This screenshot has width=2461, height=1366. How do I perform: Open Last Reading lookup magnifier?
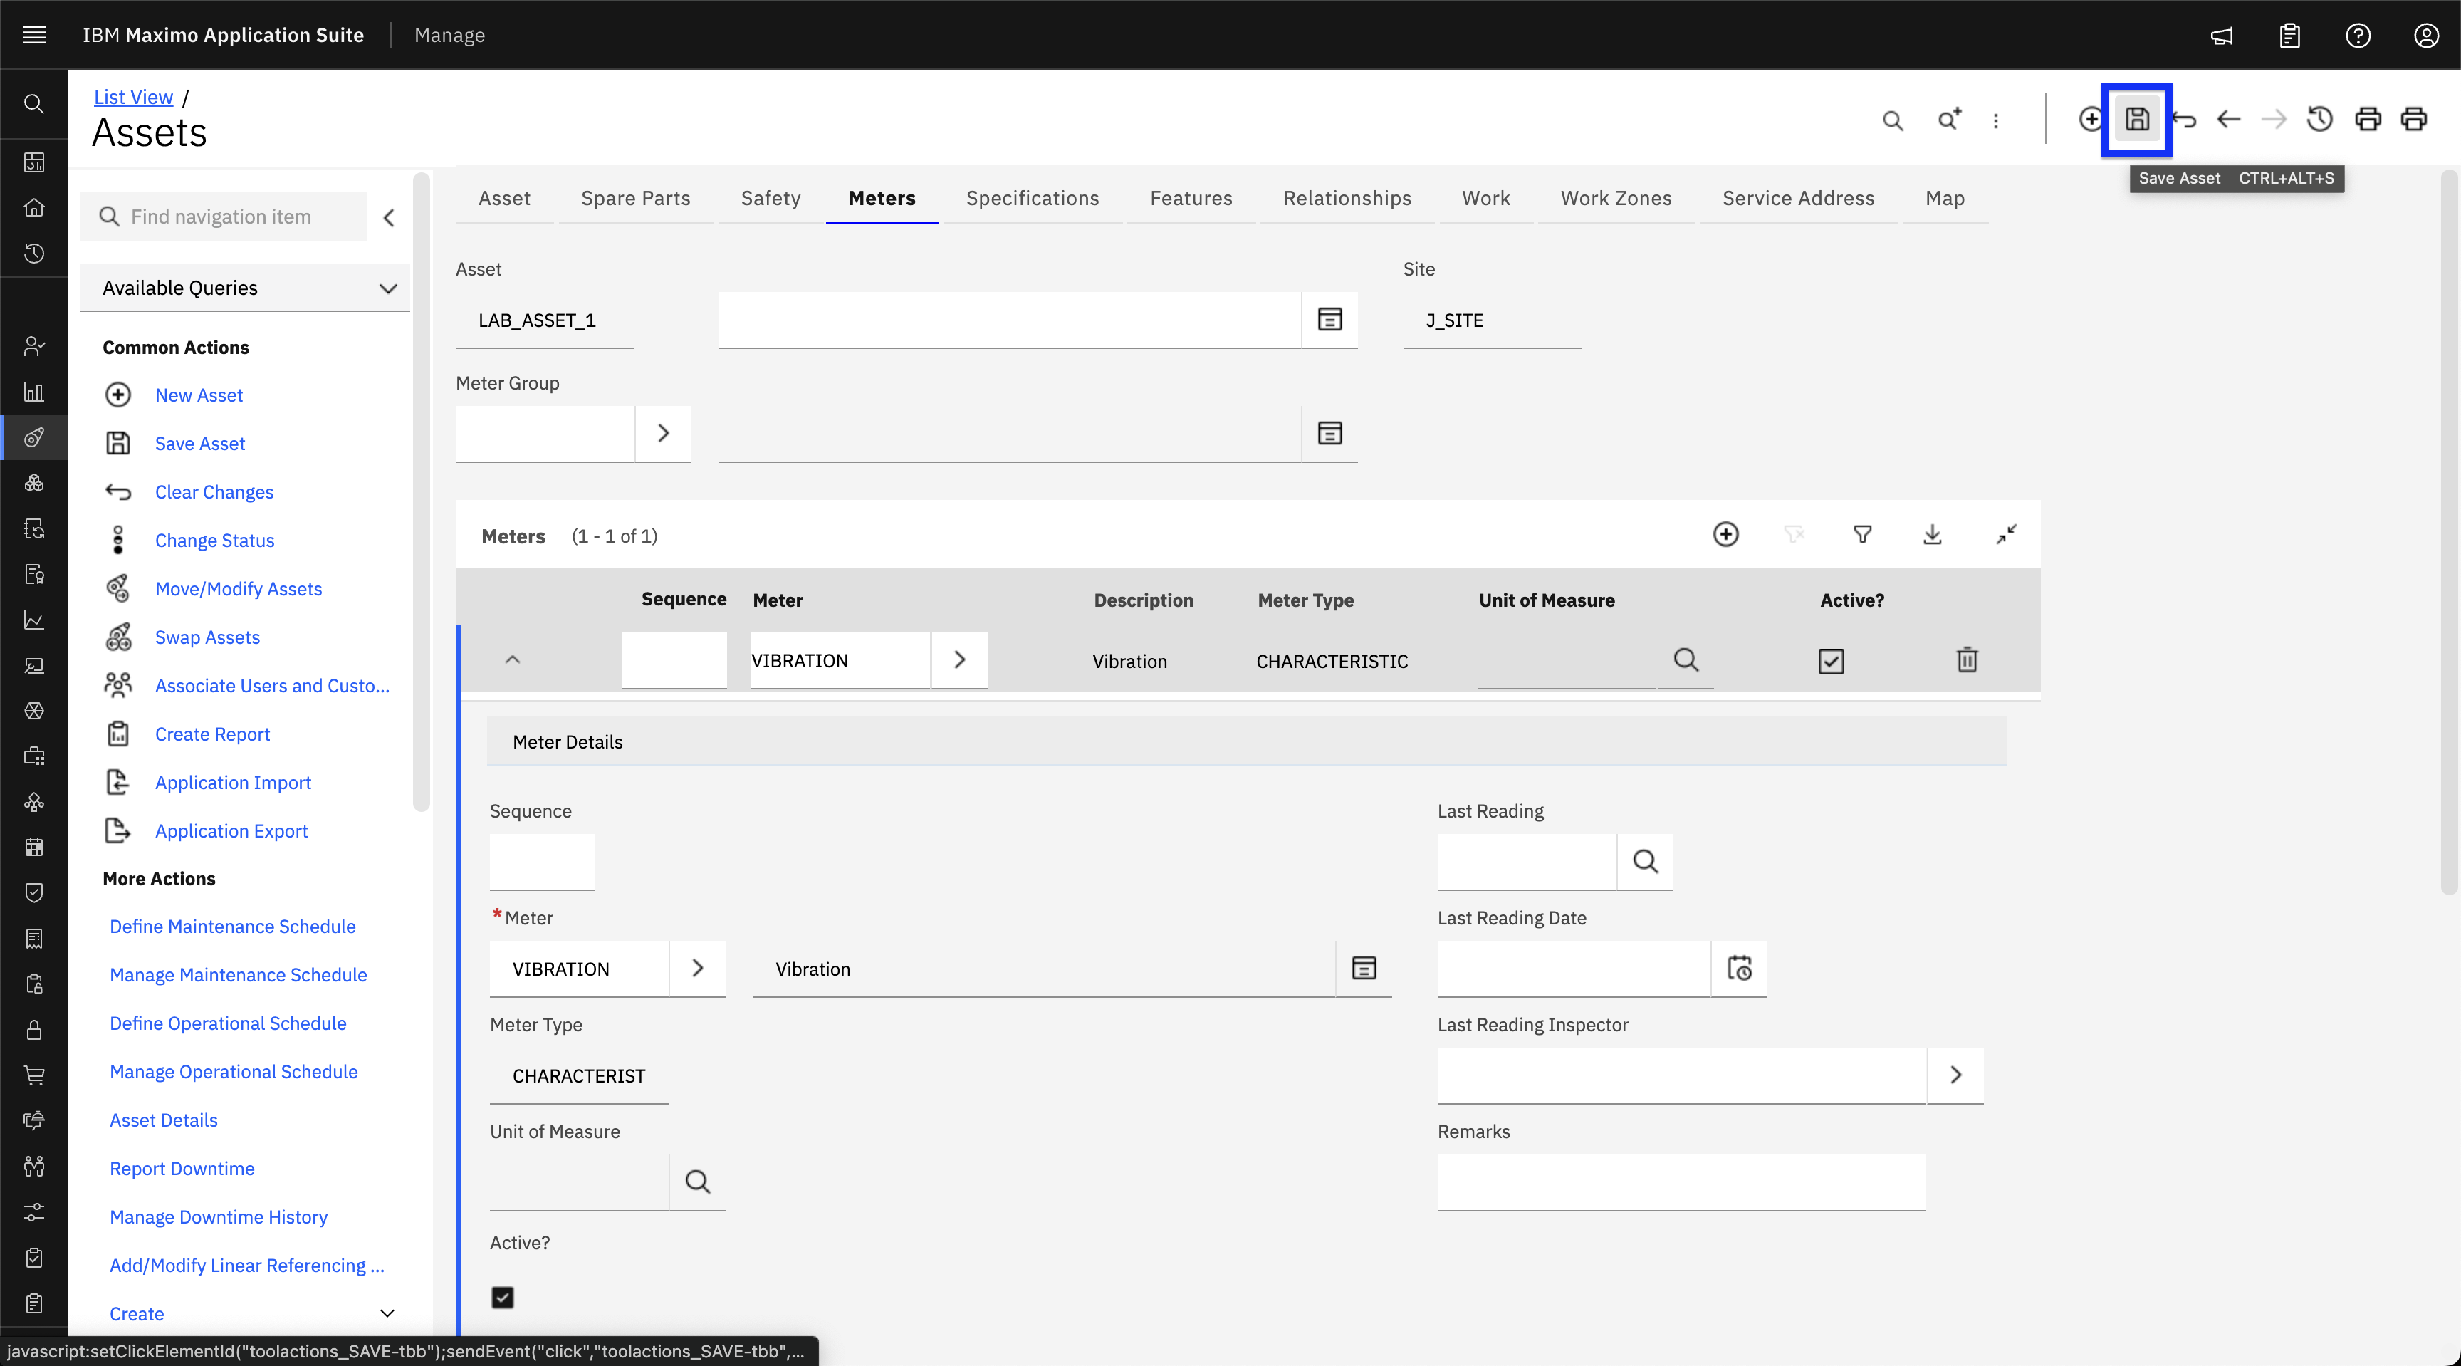tap(1645, 862)
